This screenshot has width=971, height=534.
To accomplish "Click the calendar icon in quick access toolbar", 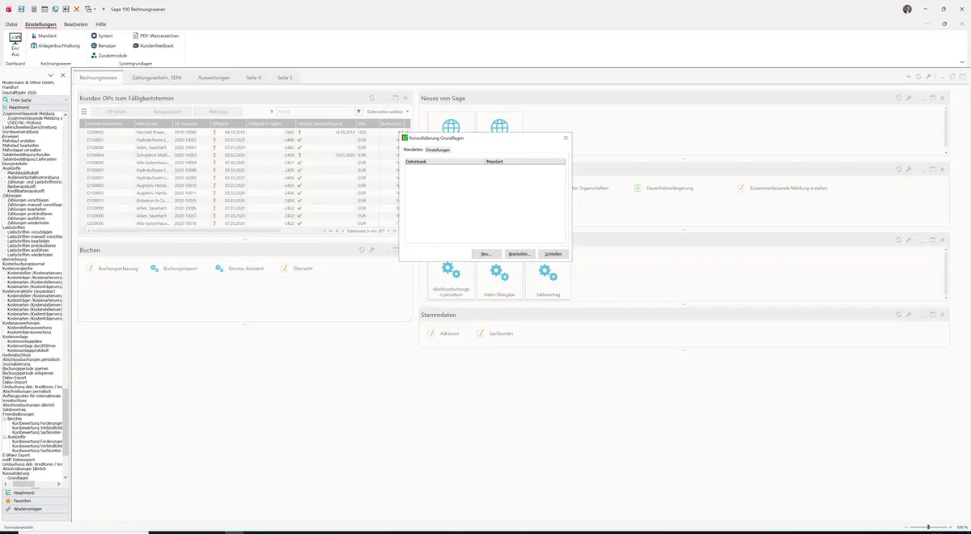I will pyautogui.click(x=45, y=9).
